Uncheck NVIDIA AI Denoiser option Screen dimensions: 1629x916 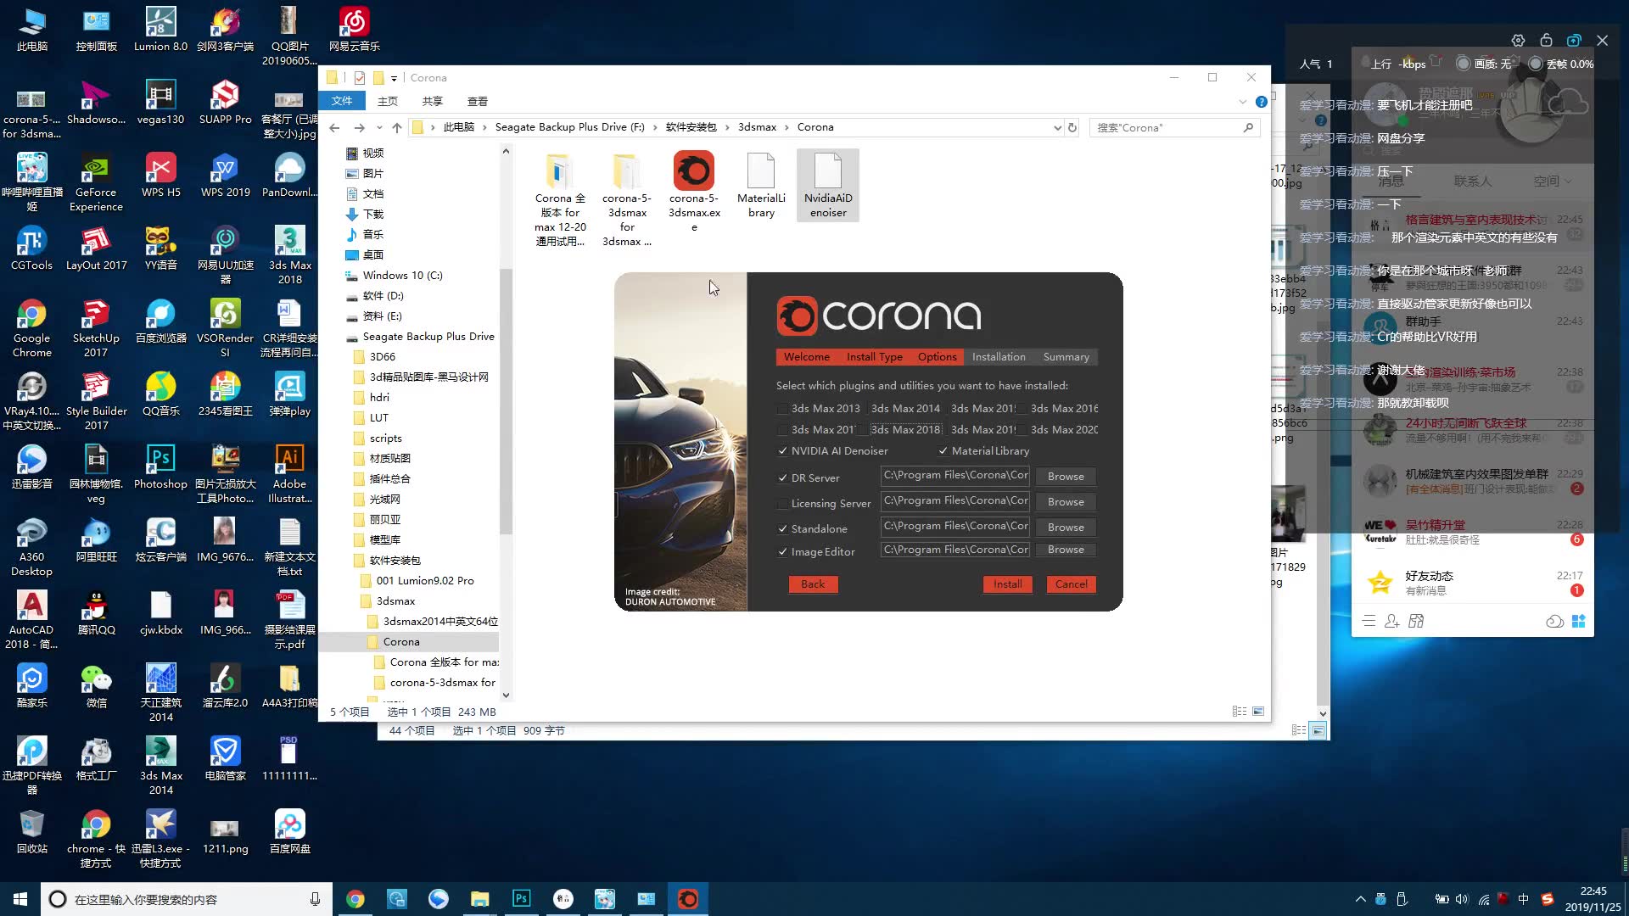[782, 451]
